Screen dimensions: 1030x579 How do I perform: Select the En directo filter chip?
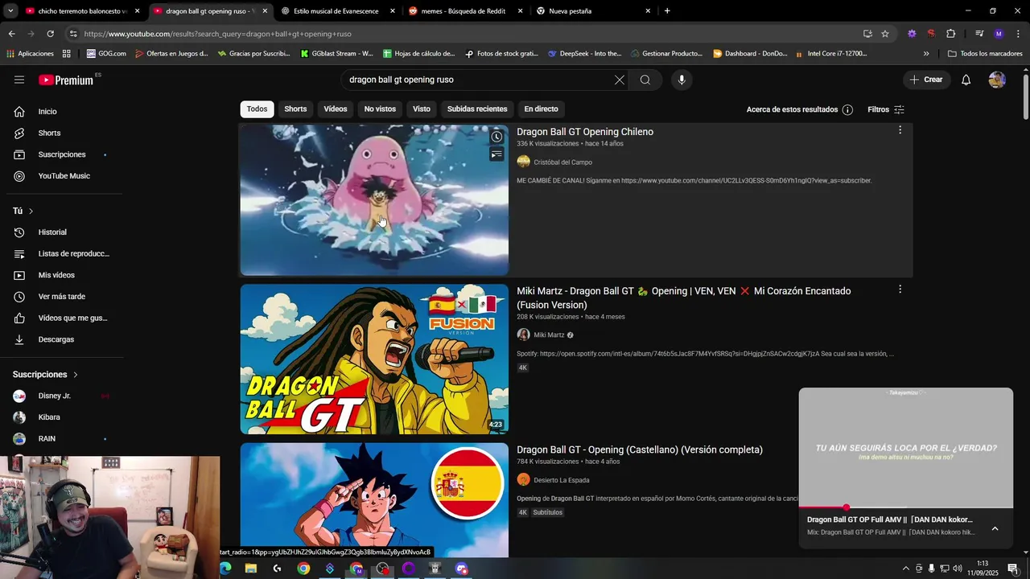[x=541, y=109]
